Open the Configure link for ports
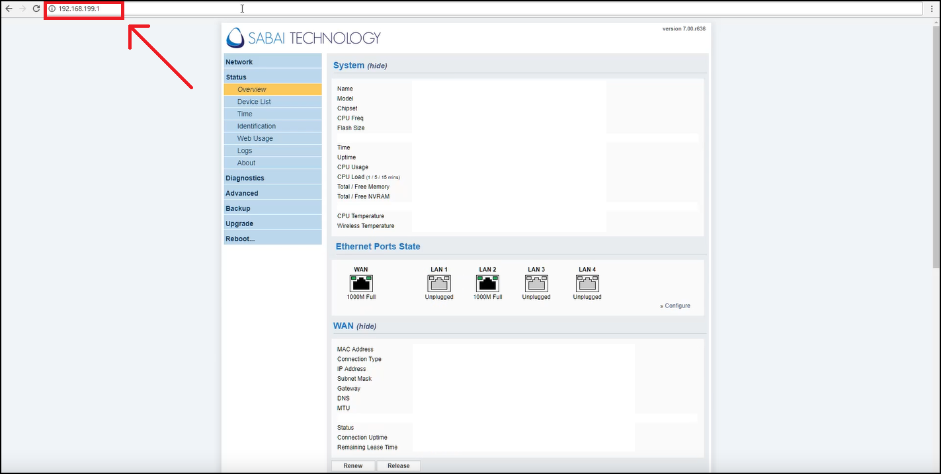941x474 pixels. [x=676, y=306]
